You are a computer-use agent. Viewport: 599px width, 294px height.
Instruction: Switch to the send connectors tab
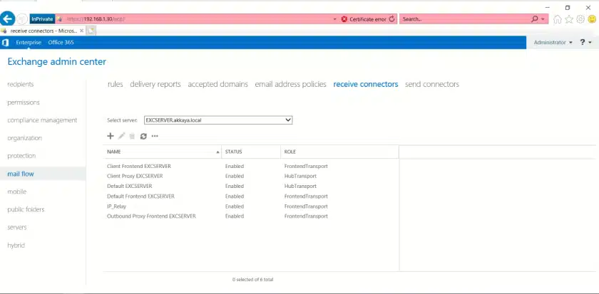click(x=431, y=84)
